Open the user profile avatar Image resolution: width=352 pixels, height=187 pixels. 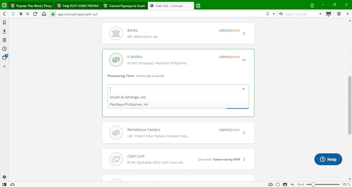329,14
